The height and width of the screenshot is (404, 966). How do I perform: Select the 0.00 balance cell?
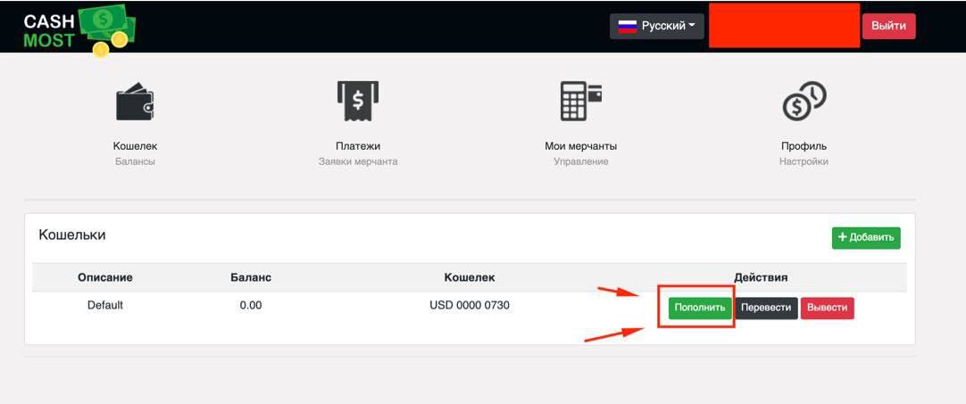[x=251, y=305]
